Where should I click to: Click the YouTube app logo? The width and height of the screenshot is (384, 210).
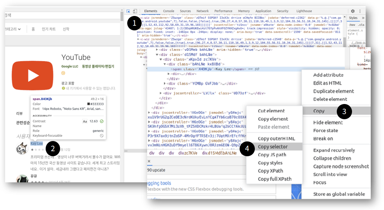click(x=32, y=76)
